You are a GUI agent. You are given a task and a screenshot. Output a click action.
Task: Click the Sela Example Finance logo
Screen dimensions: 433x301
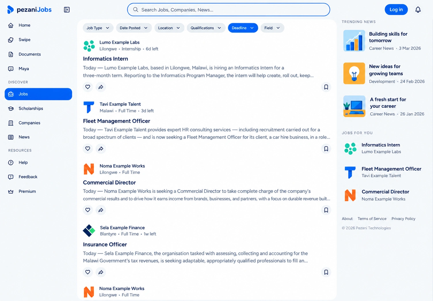(x=89, y=231)
